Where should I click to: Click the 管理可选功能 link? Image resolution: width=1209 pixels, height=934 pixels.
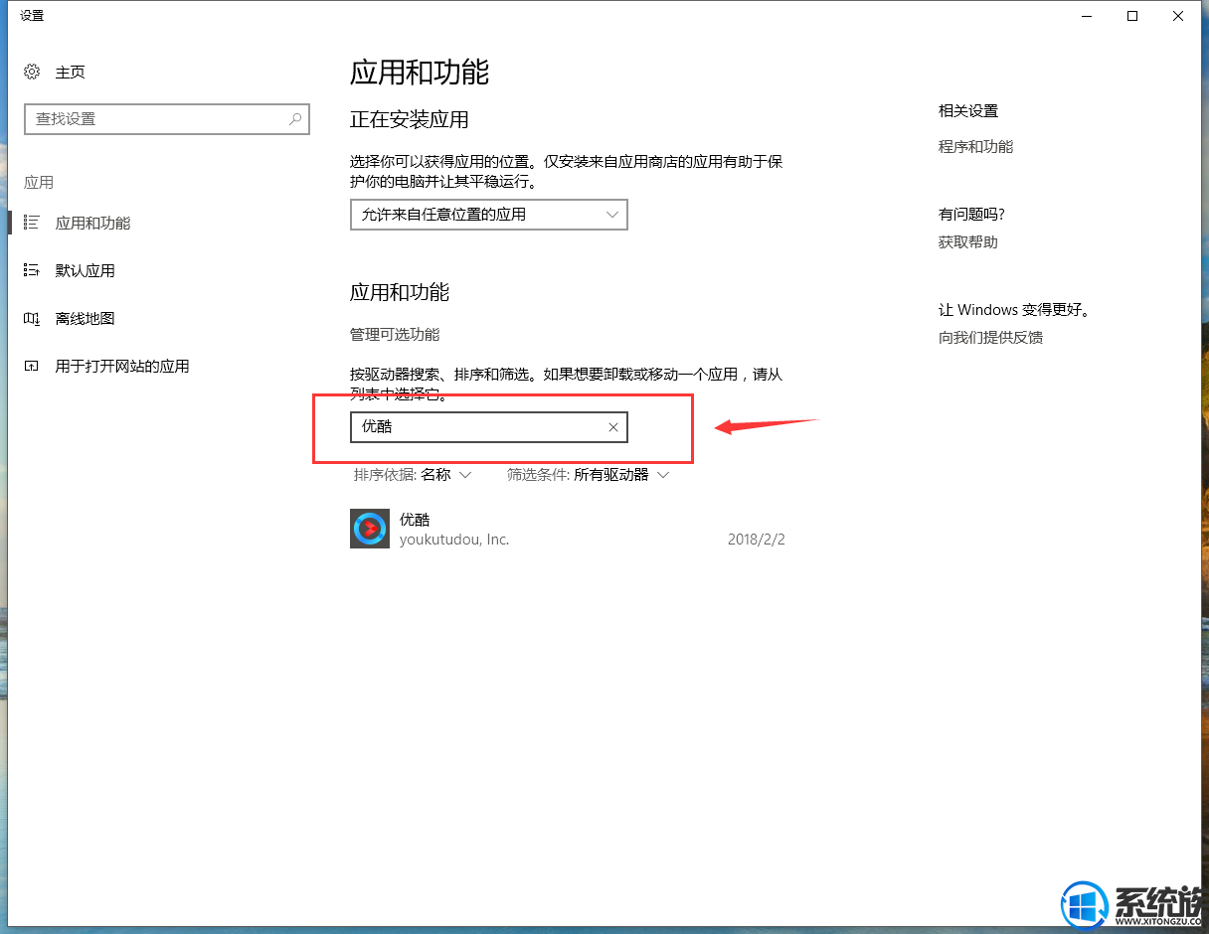point(395,334)
